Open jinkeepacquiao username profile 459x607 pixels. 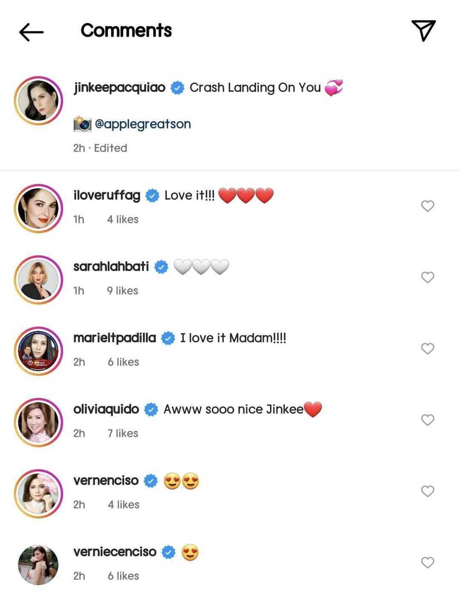(119, 88)
